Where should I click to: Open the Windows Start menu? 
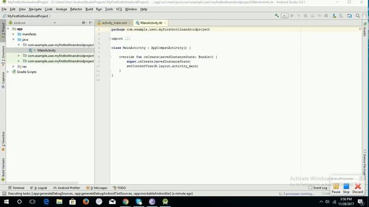pyautogui.click(x=6, y=202)
